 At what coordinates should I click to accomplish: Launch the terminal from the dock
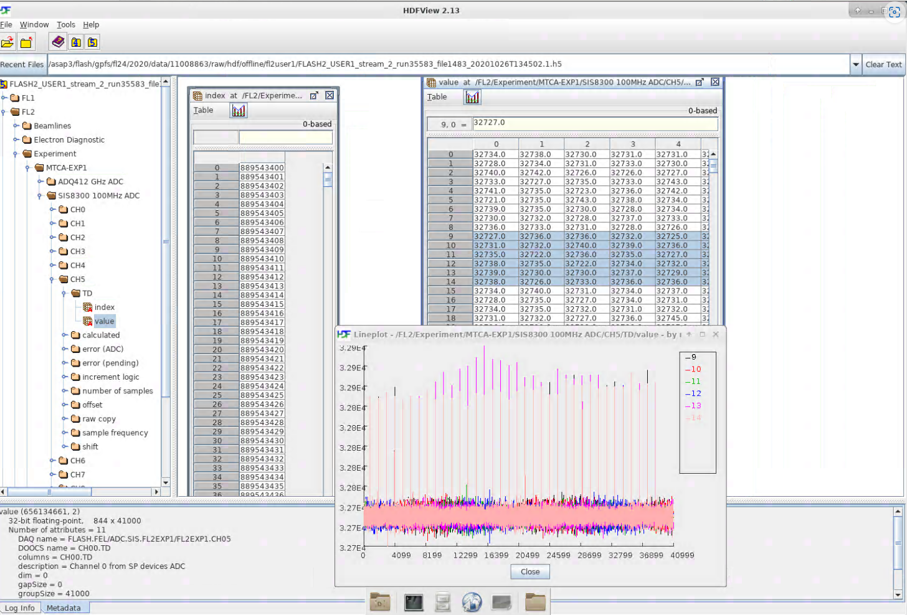pos(414,602)
